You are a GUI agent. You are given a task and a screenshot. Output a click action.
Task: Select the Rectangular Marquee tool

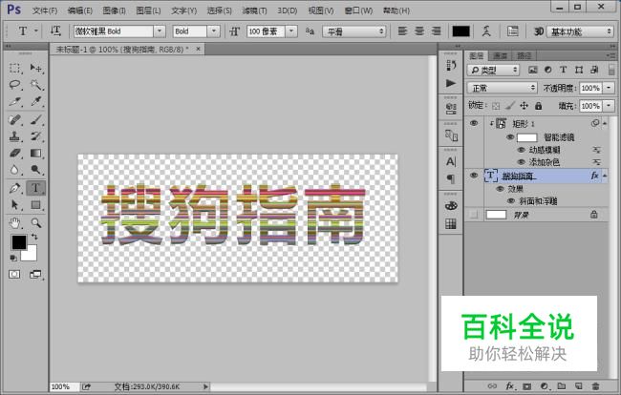[15, 69]
